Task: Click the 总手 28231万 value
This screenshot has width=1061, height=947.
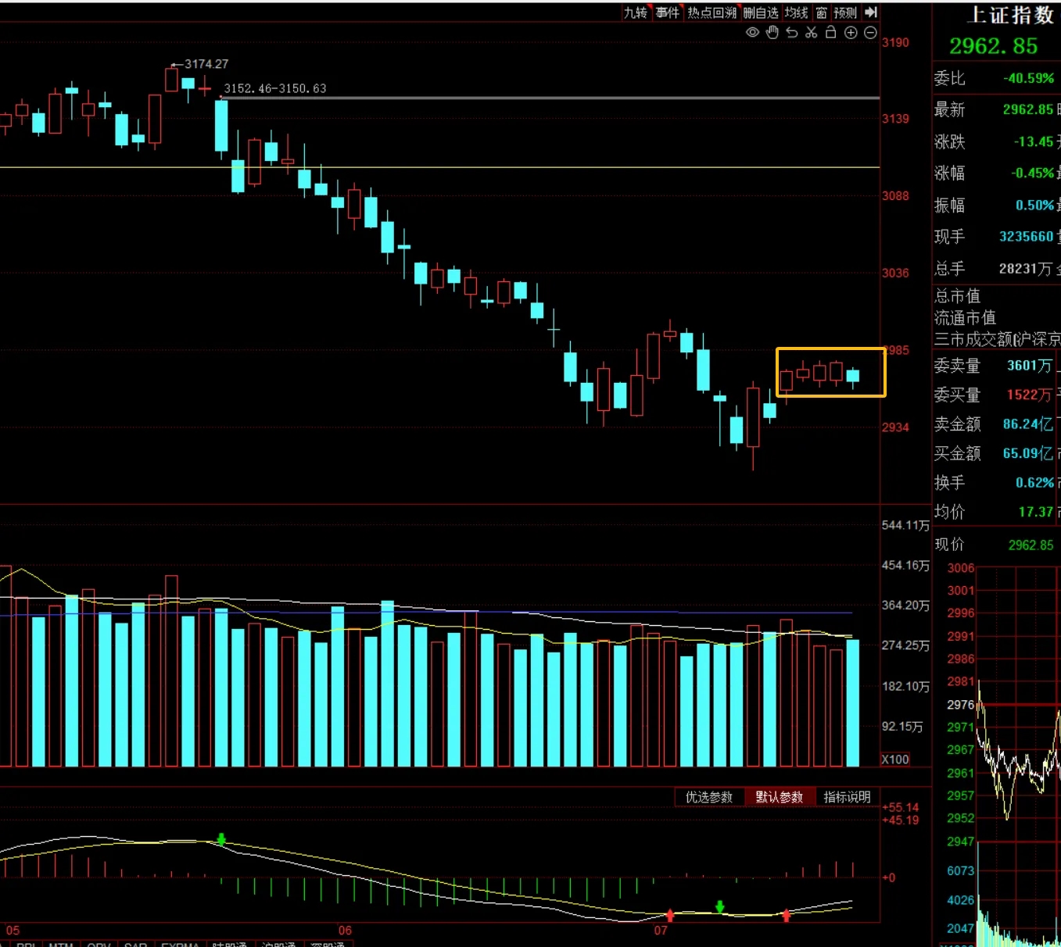Action: [x=1026, y=268]
